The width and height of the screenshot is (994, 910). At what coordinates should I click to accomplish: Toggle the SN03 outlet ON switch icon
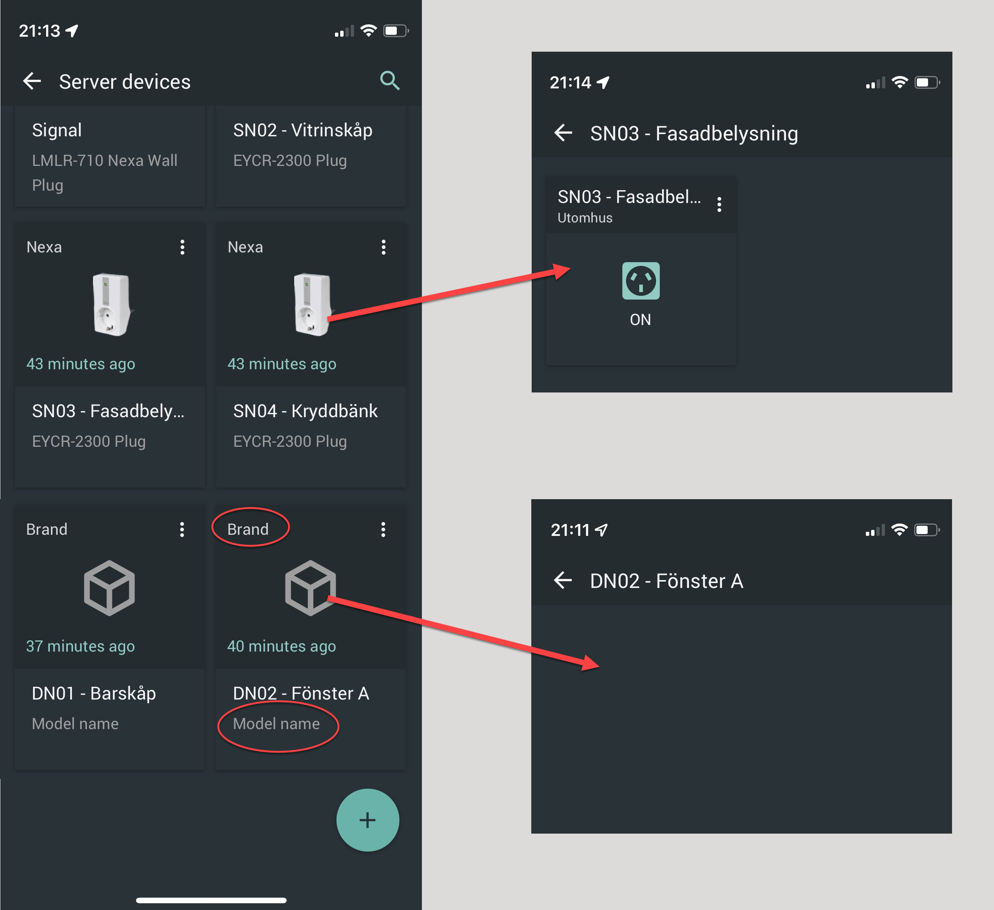(x=640, y=281)
